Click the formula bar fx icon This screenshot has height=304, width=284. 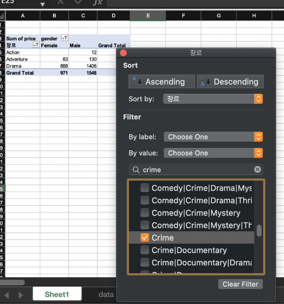(98, 2)
